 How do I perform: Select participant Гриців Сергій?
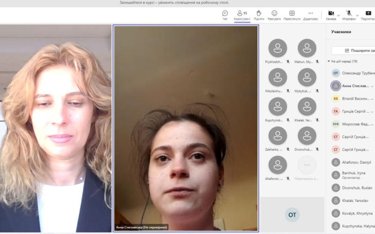(353, 111)
